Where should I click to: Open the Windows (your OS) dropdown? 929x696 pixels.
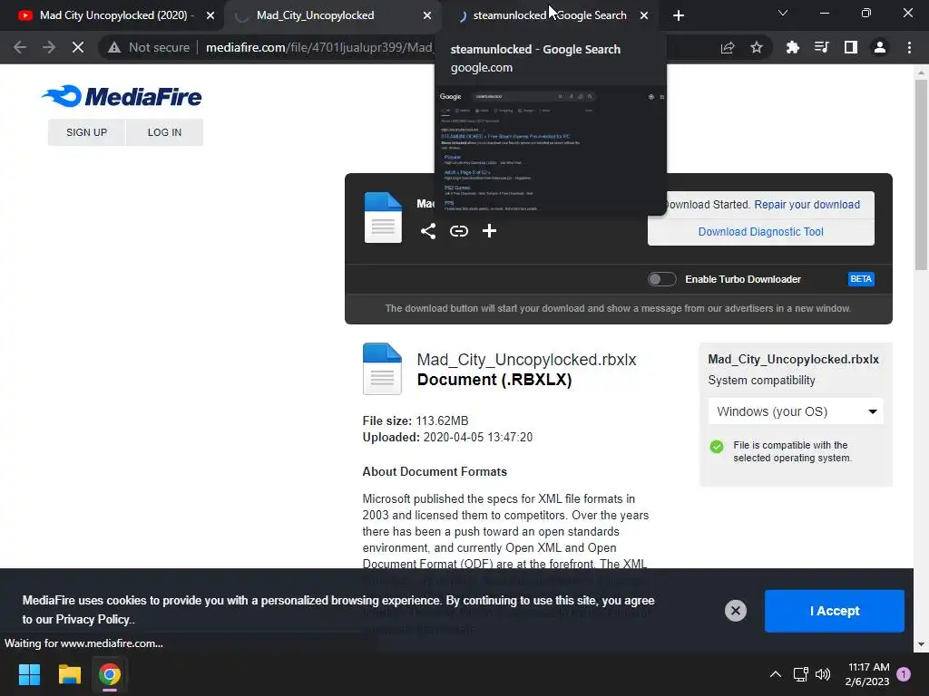(796, 411)
